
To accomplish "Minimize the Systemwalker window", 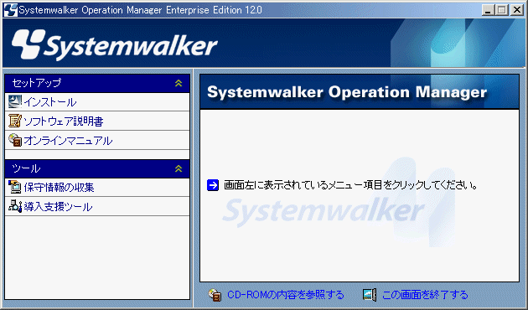I will point(488,10).
